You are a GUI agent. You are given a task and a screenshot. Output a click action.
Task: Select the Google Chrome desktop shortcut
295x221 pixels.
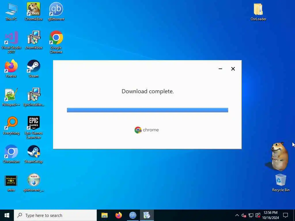tap(56, 42)
